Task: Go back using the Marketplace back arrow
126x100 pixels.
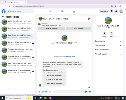Action: click(3, 17)
